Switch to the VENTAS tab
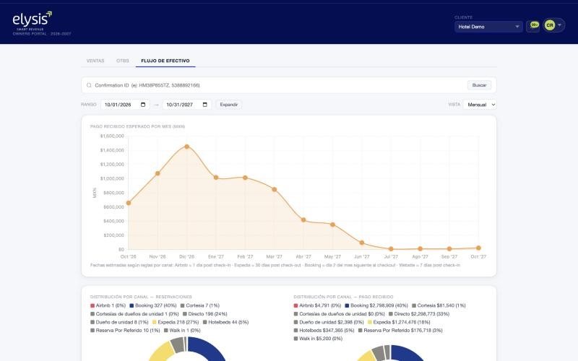Screen dimensions: 578x361 click(95, 61)
